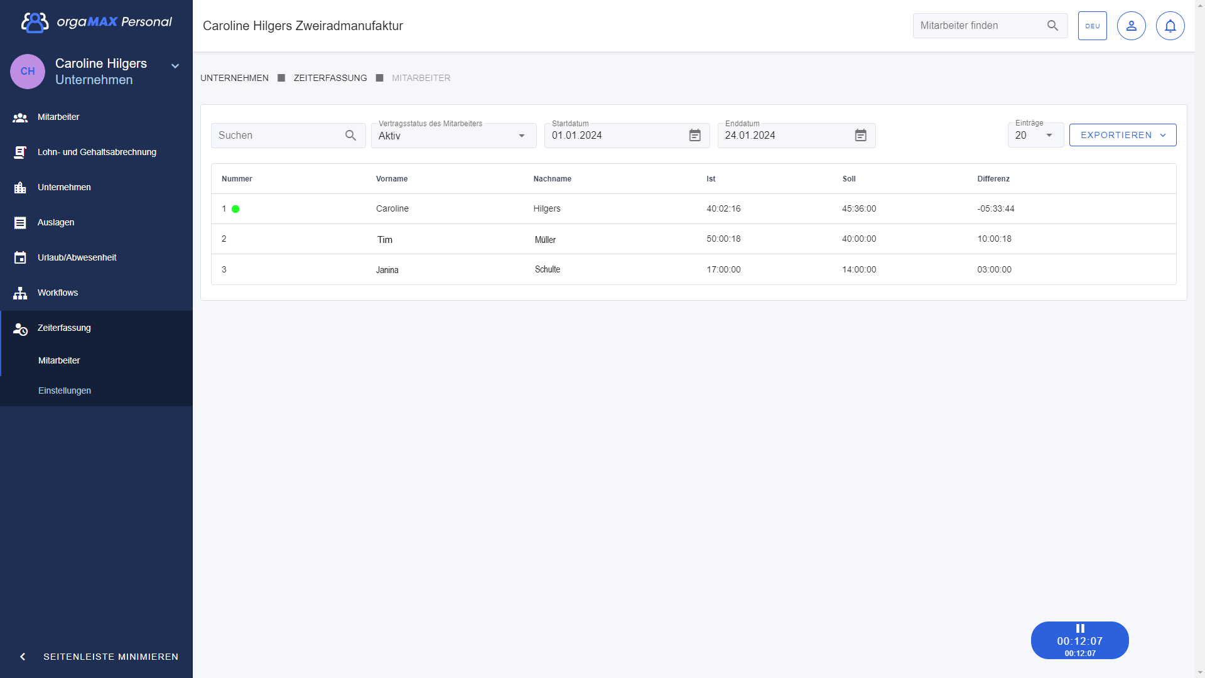Screen dimensions: 1205x678
Task: Open the Exportieren dropdown button
Action: [x=1122, y=135]
